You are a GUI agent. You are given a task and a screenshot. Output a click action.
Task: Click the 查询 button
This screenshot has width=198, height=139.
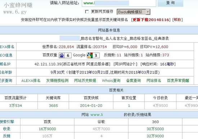point(170,3)
